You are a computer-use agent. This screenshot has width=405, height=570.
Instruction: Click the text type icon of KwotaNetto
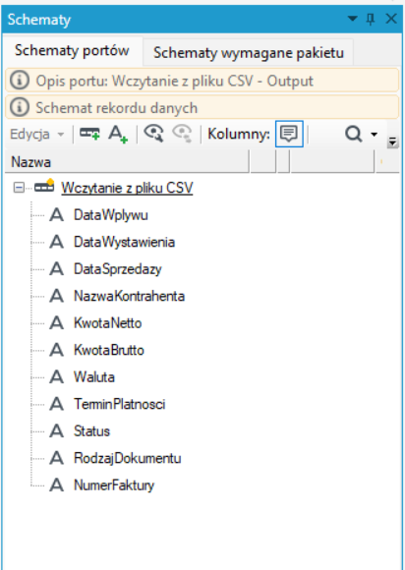point(56,322)
